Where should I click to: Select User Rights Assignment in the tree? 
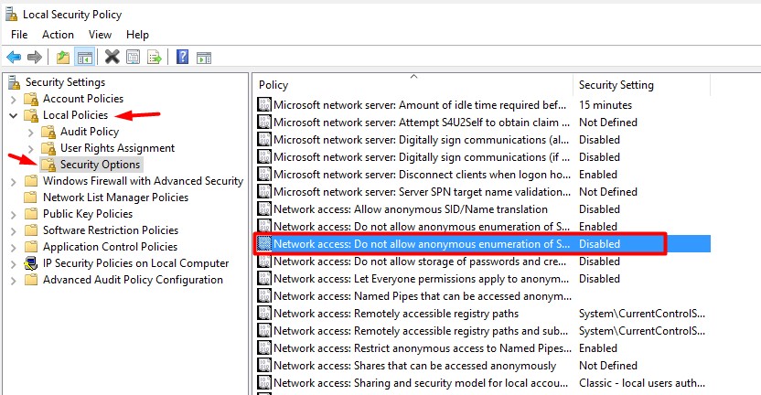117,148
